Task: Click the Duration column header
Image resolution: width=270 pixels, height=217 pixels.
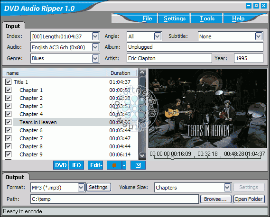Action: (121, 73)
